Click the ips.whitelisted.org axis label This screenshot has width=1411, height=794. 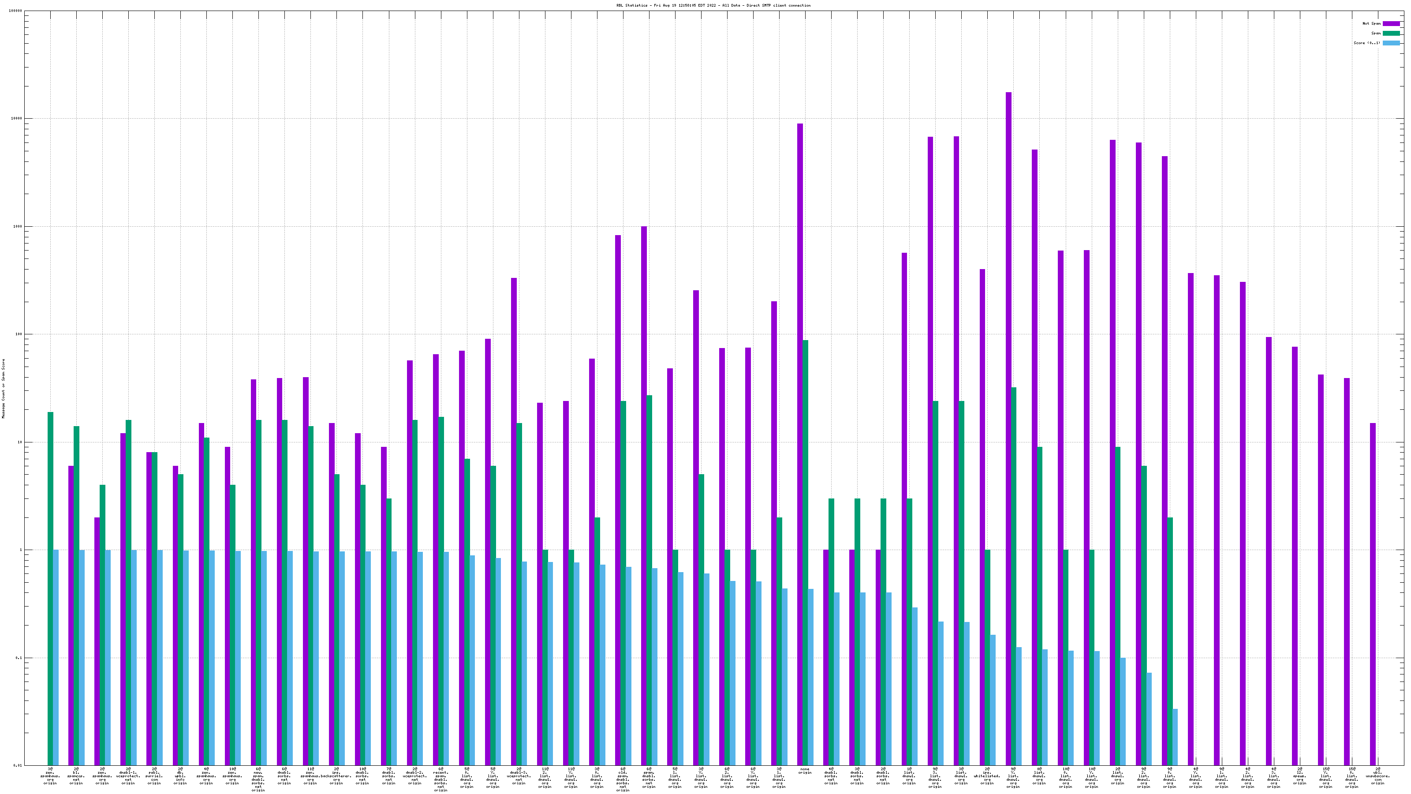pyautogui.click(x=987, y=776)
